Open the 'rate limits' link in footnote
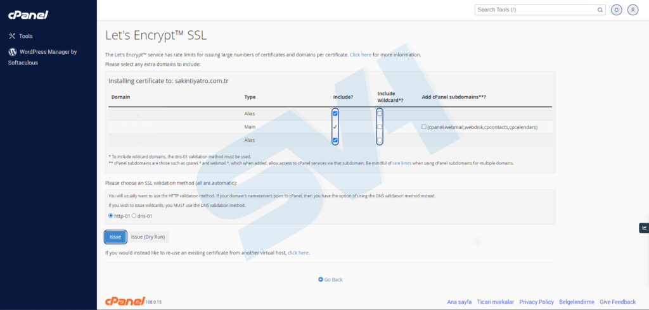Image resolution: width=649 pixels, height=310 pixels. (402, 163)
